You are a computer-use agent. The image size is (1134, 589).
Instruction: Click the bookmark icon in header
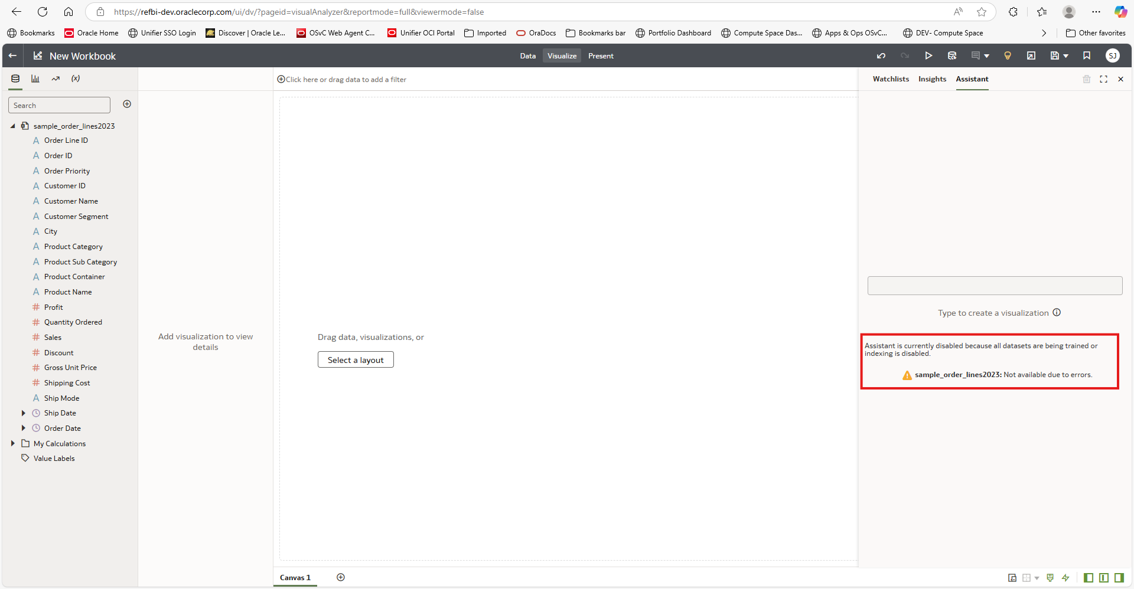click(1087, 55)
